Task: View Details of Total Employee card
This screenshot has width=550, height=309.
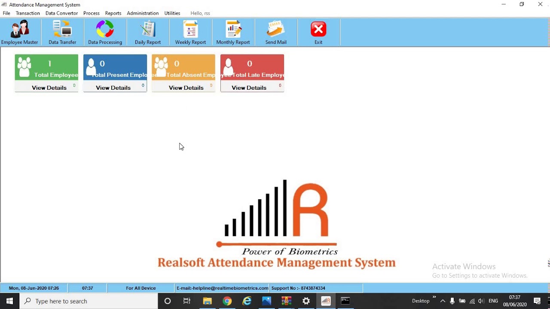Action: [49, 88]
